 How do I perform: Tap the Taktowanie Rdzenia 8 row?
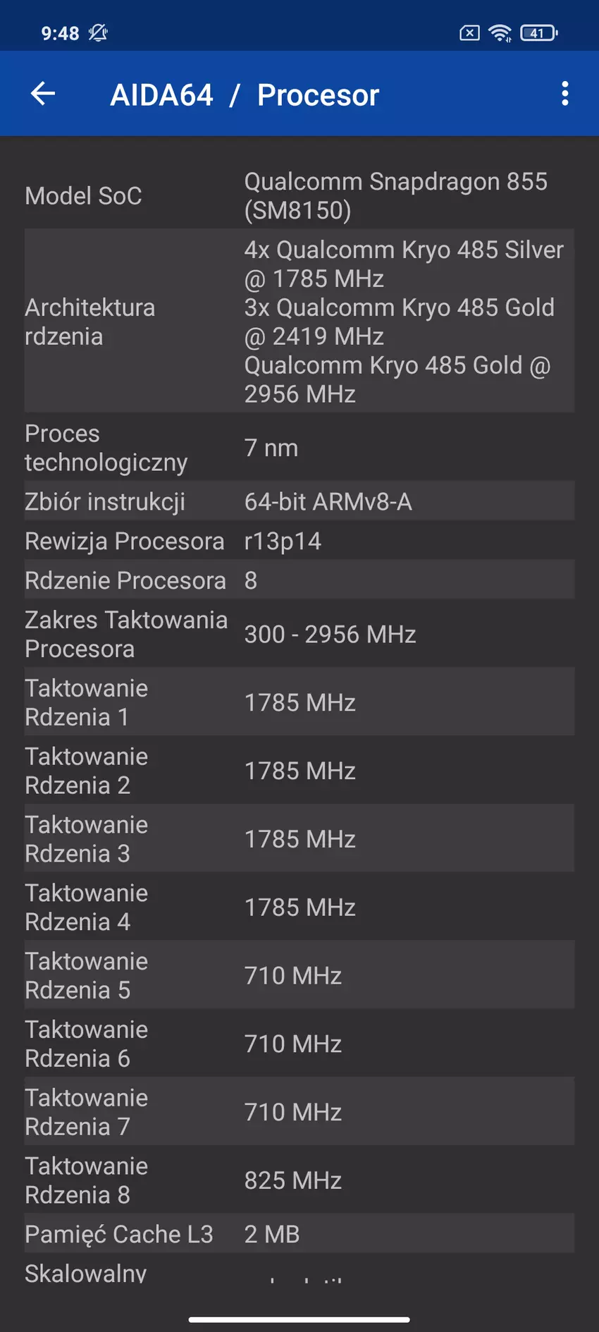299,1180
